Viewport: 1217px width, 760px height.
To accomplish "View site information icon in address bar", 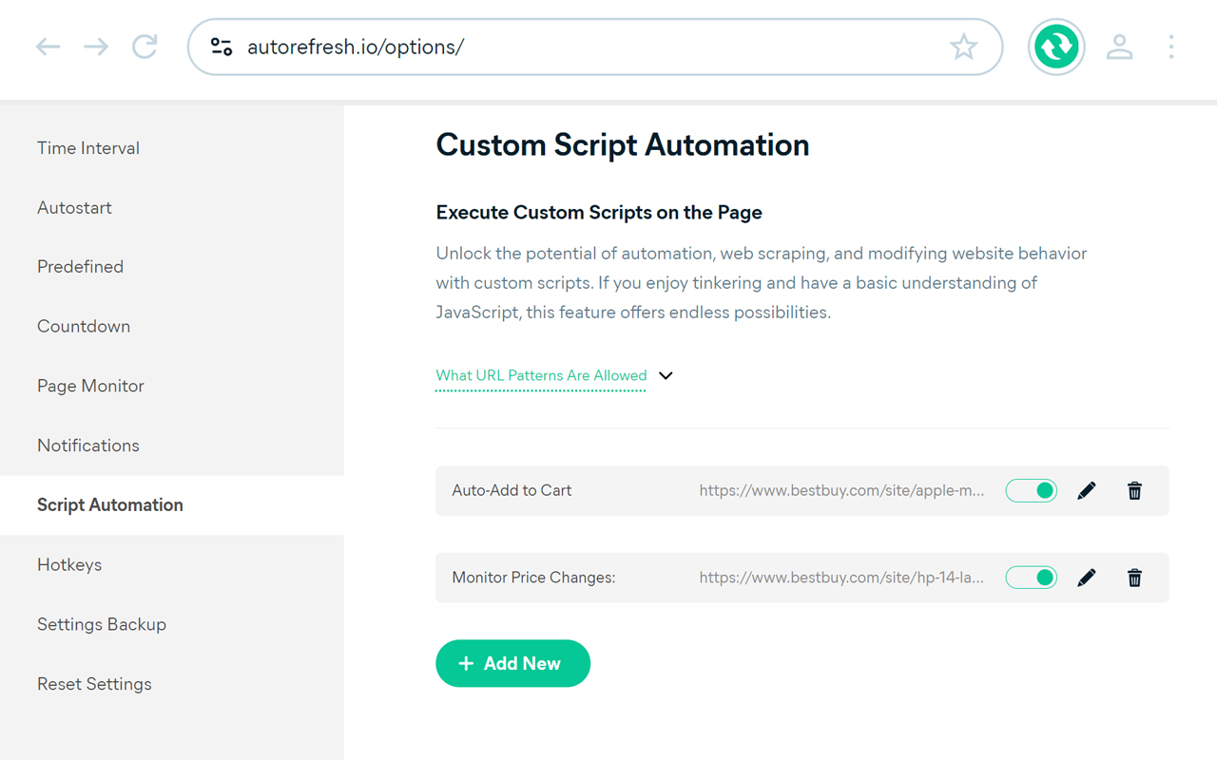I will tap(222, 47).
